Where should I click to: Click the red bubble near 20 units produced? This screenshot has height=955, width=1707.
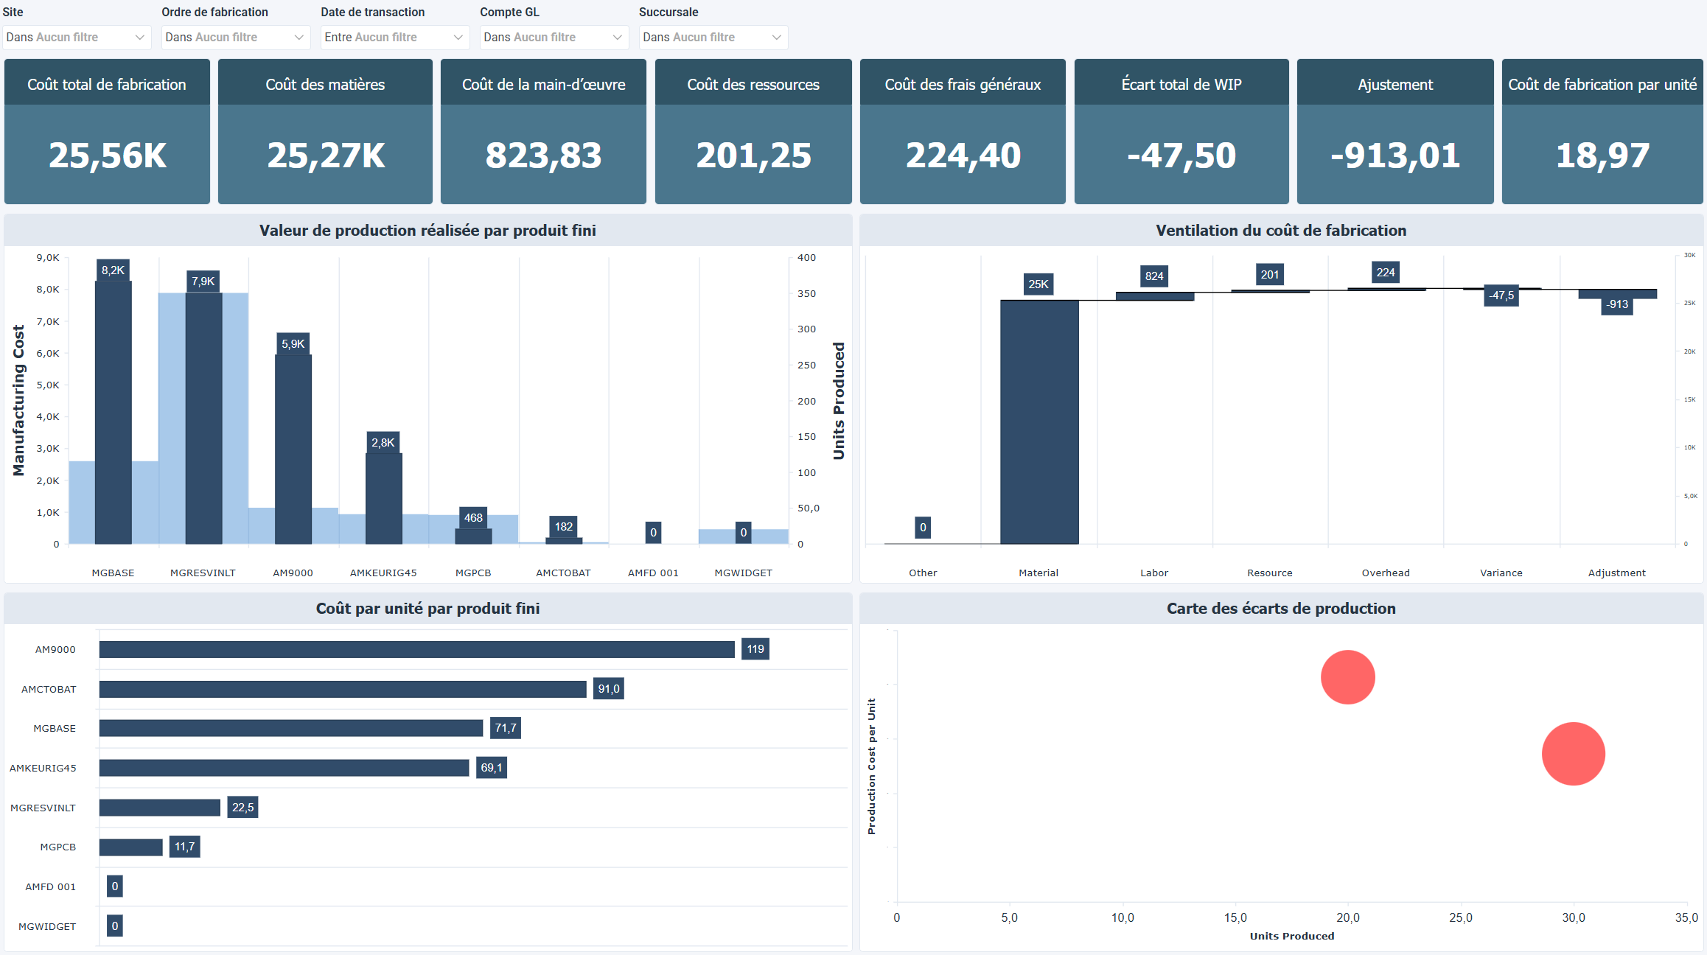click(x=1347, y=677)
